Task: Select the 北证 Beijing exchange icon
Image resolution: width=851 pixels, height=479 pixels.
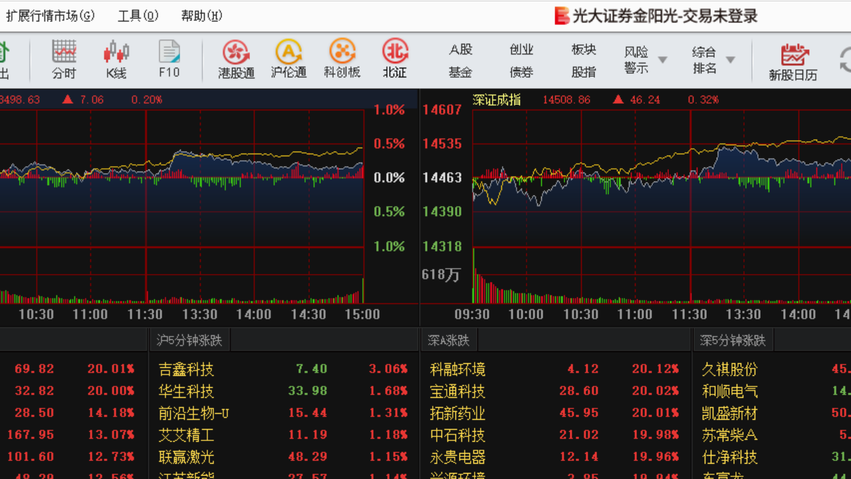Action: tap(394, 59)
